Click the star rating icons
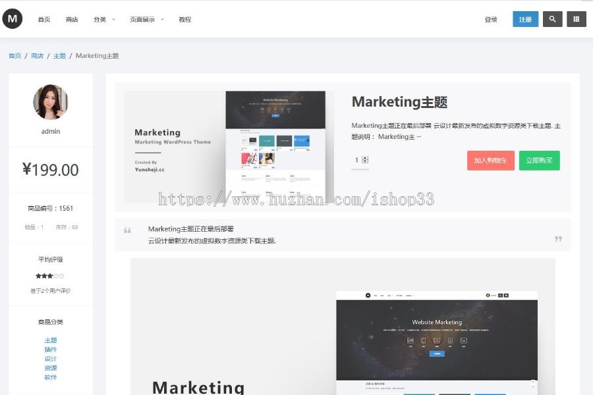 point(50,276)
